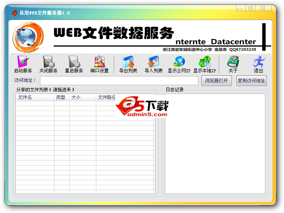Start the service with 启动服务 icon
284x213 pixels.
pyautogui.click(x=23, y=64)
